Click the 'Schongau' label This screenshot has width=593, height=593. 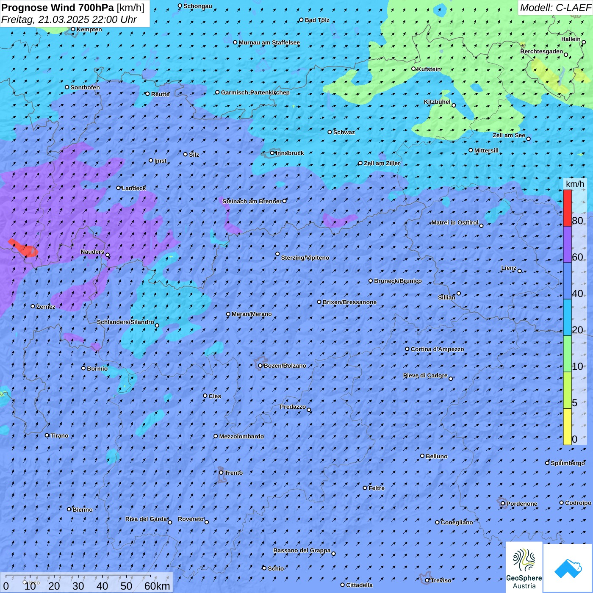tap(198, 6)
